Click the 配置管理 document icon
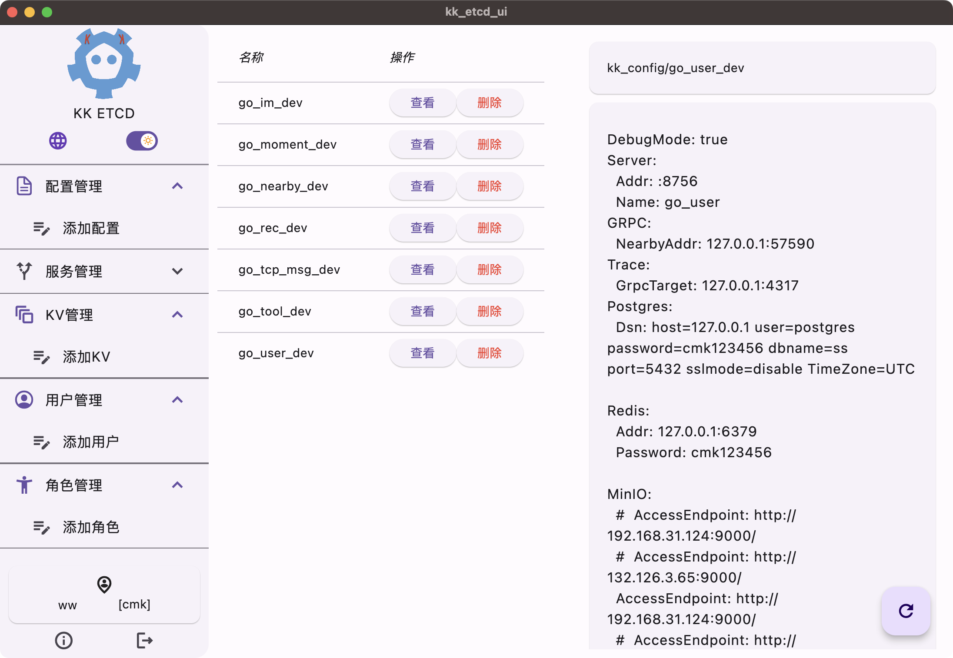 point(24,186)
